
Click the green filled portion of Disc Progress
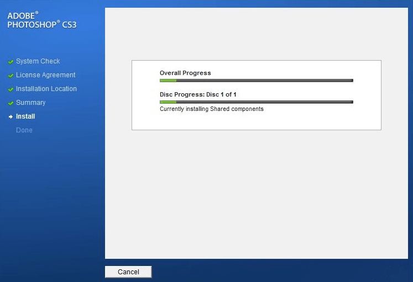coord(168,102)
